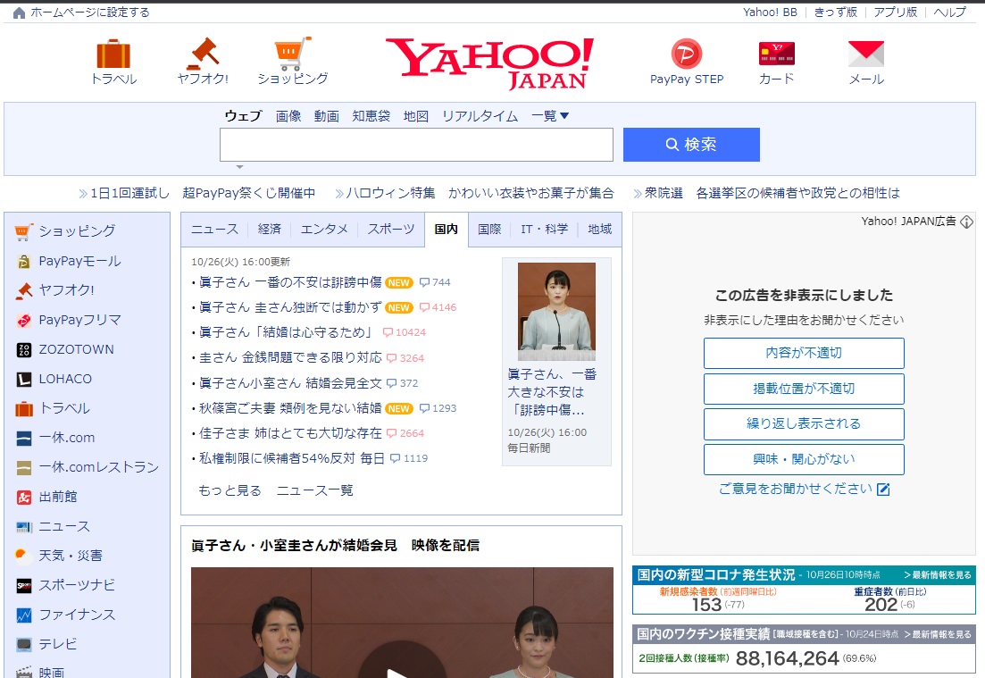Click inside the web search text field
Screen dimensions: 985x678
pyautogui.click(x=416, y=145)
